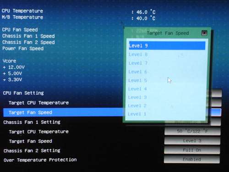Close the Target Fan Speed popup
The image size is (229, 172).
point(204,33)
